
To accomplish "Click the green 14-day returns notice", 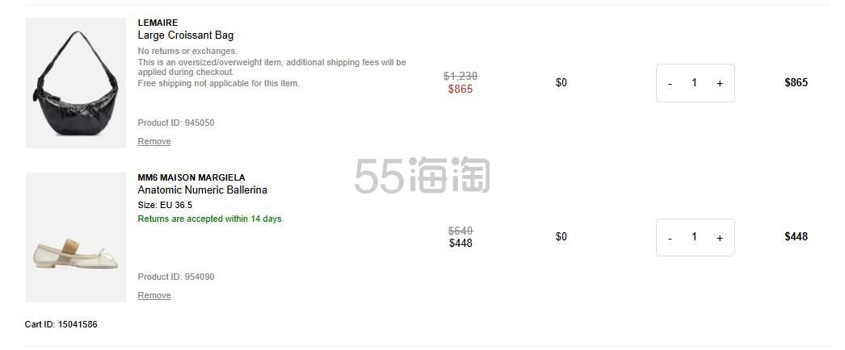I will 211,219.
